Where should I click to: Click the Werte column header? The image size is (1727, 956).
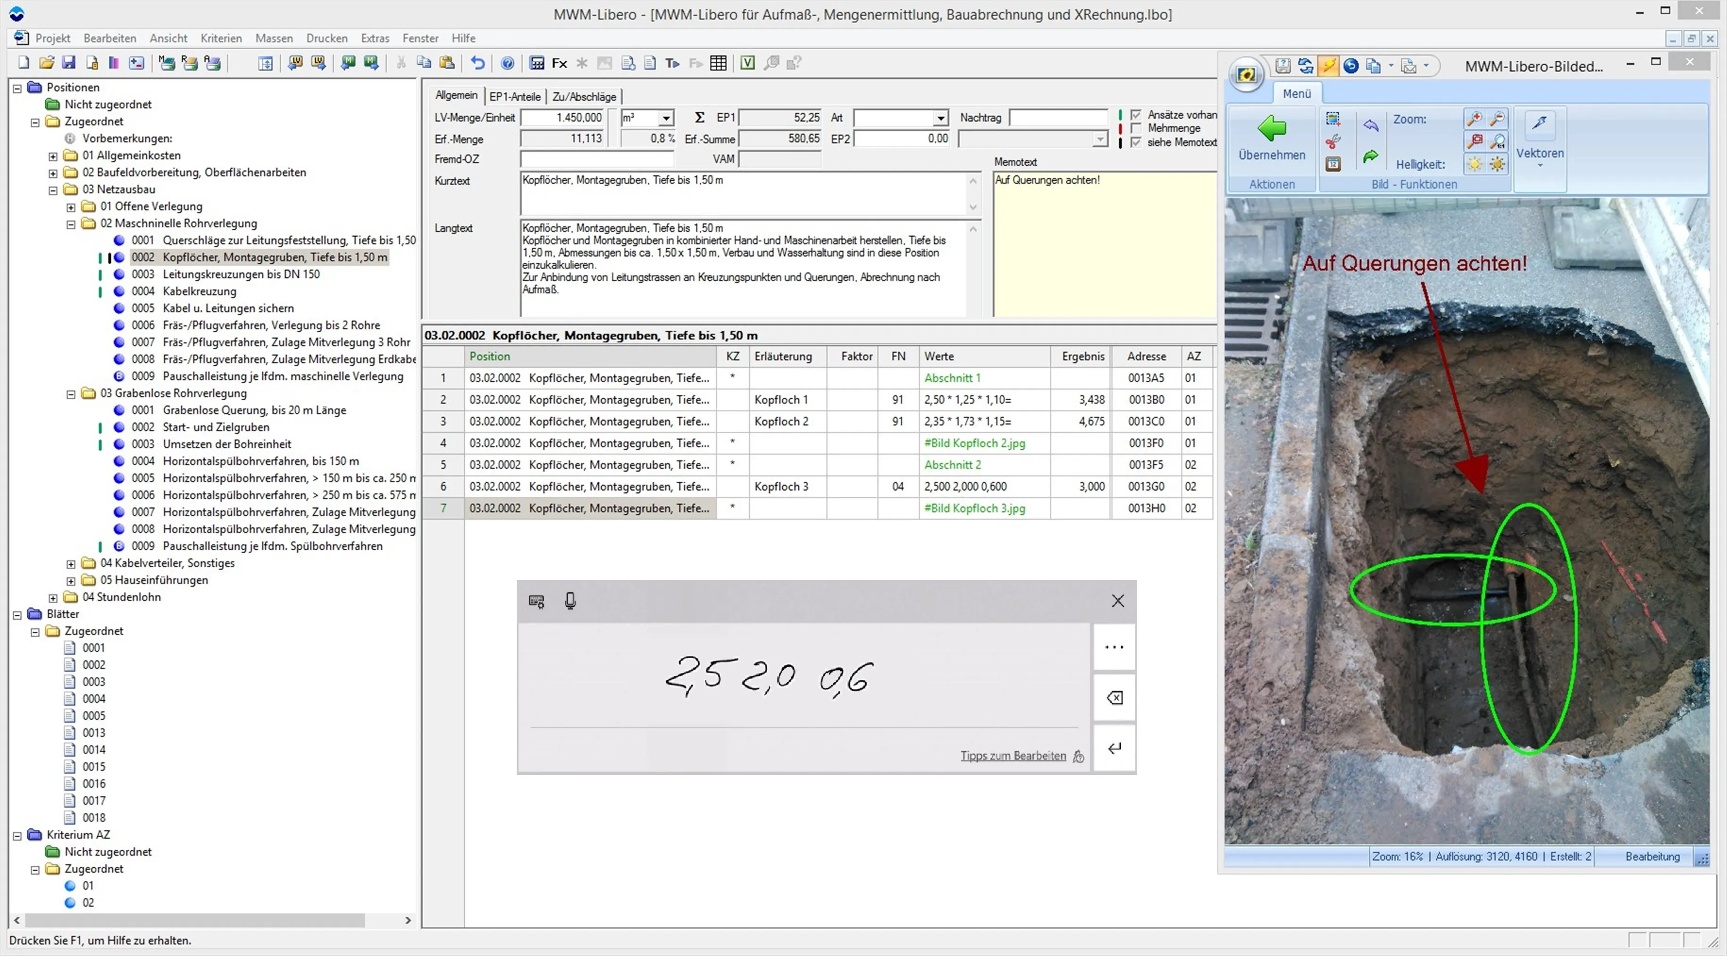click(x=985, y=357)
